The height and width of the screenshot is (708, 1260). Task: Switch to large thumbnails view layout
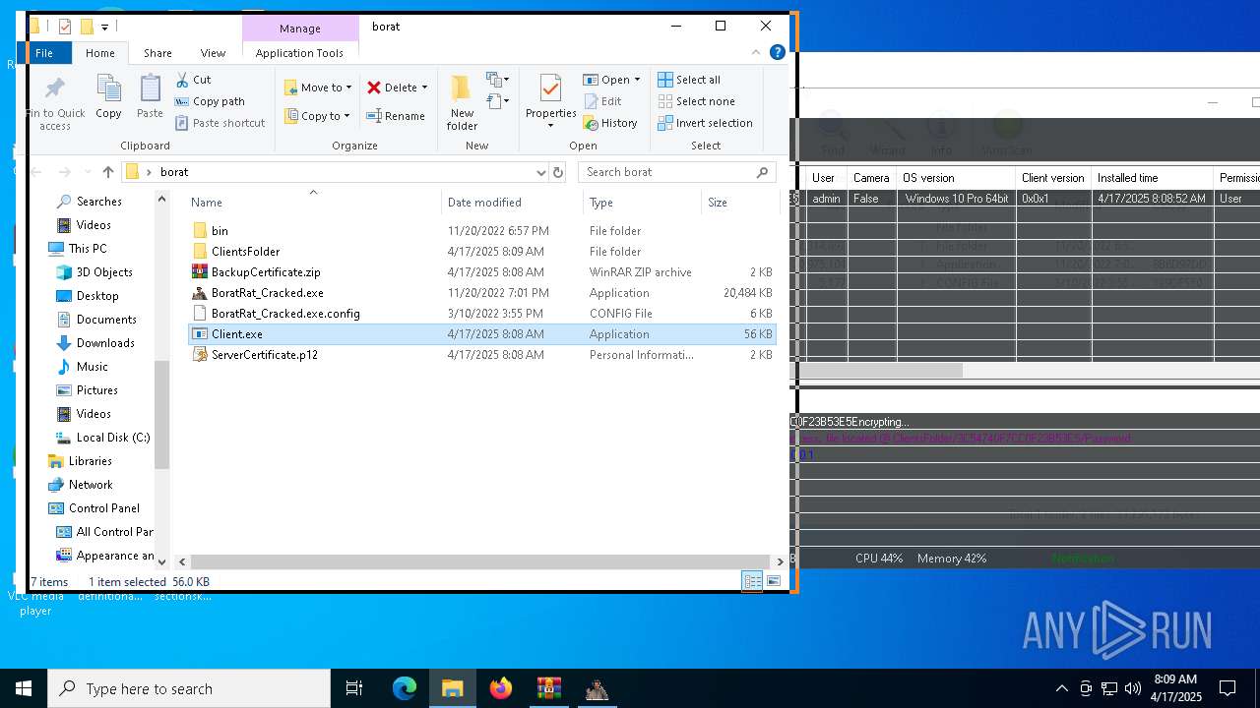(773, 581)
